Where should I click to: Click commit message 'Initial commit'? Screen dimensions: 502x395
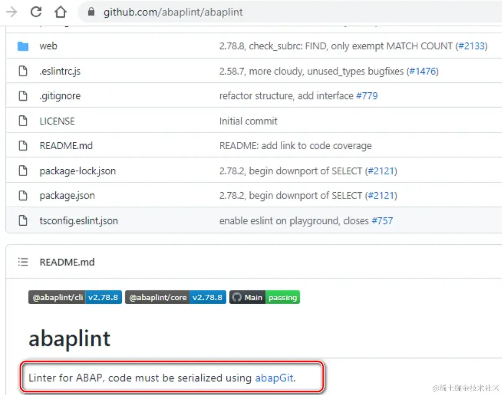pyautogui.click(x=248, y=121)
